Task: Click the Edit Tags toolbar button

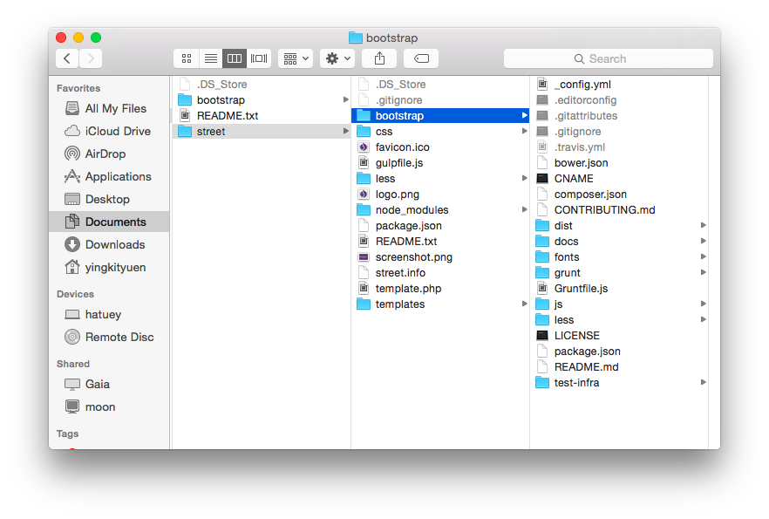Action: (x=421, y=58)
